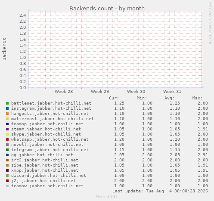214x201 pixels.
Task: Click the green battlenet legend color swatch
Action: (7, 103)
